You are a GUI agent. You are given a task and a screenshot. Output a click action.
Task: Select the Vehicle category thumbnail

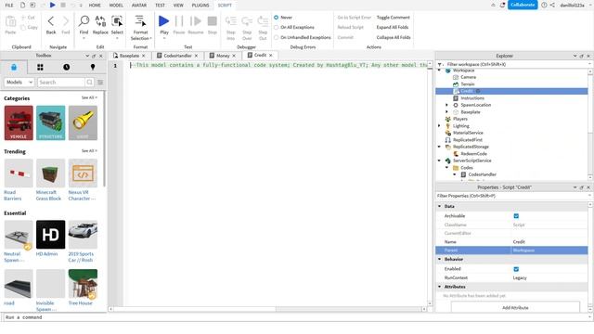coord(19,122)
